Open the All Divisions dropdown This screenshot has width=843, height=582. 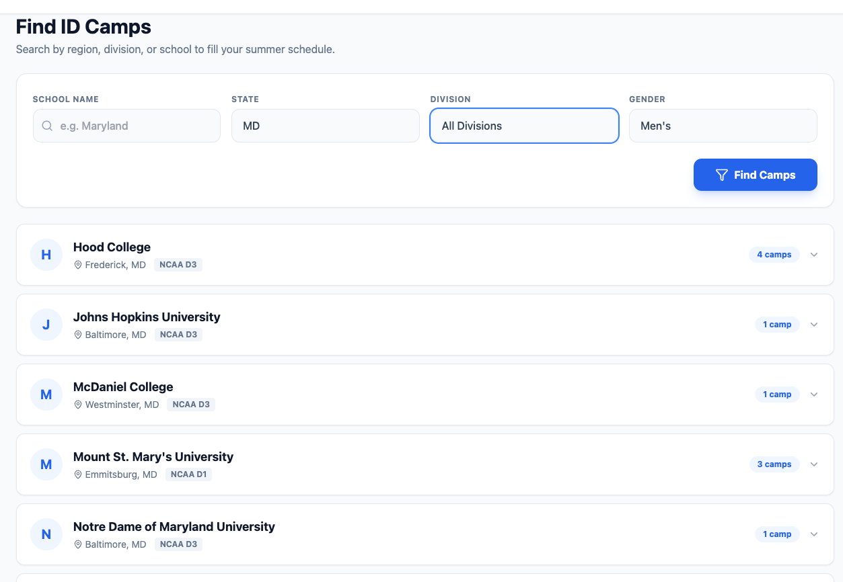pyautogui.click(x=524, y=126)
